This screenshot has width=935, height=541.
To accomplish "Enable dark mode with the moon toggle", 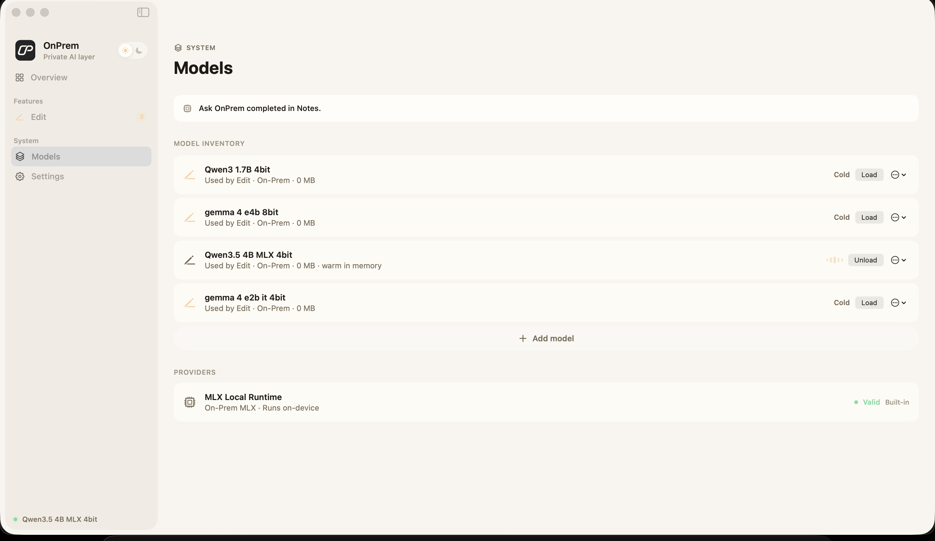I will pyautogui.click(x=139, y=50).
